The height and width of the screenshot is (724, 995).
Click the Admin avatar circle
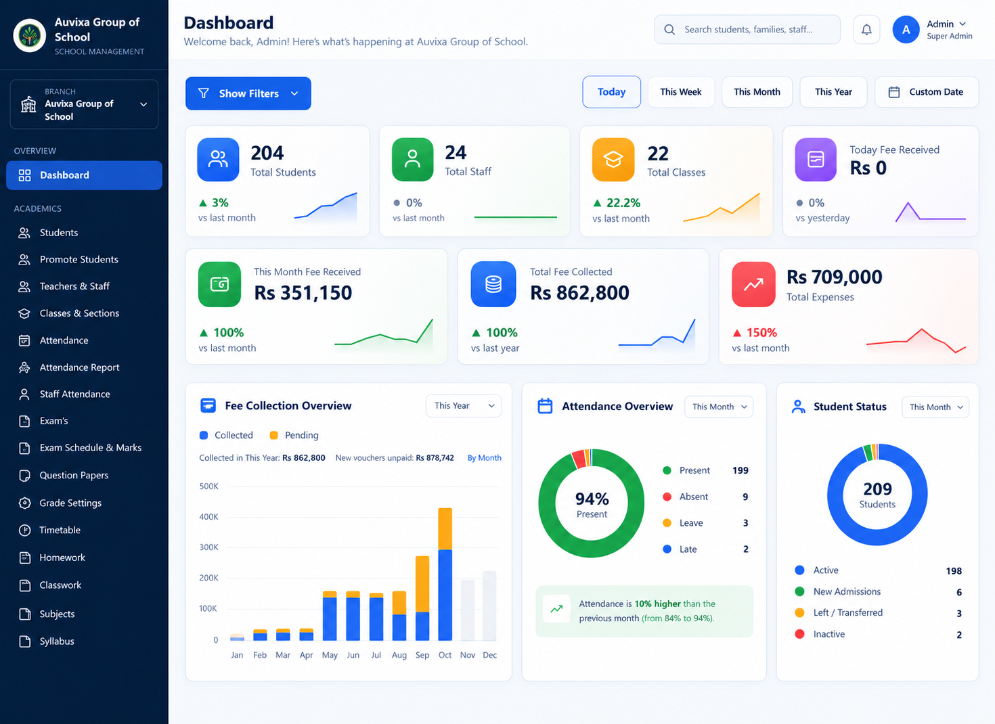click(x=906, y=30)
